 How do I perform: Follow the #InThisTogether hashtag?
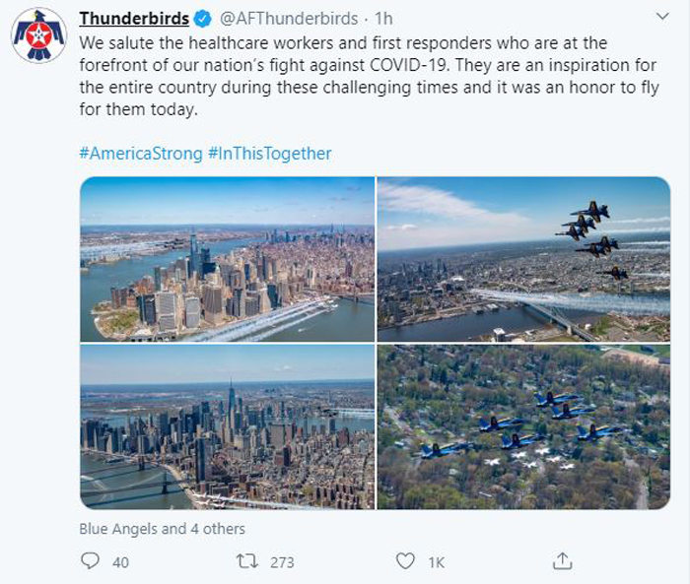(270, 154)
